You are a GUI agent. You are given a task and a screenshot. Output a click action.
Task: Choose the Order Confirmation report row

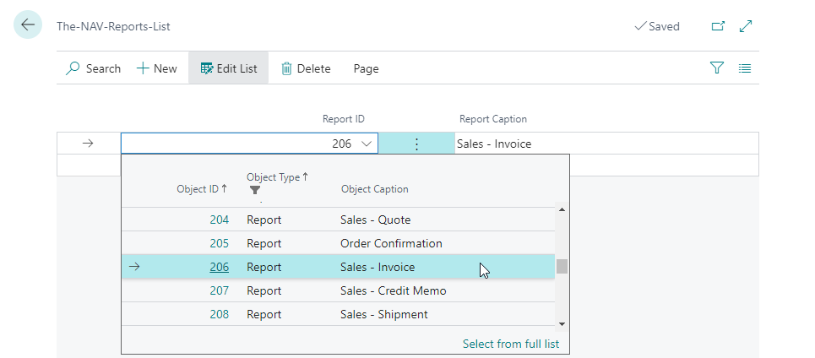[390, 243]
